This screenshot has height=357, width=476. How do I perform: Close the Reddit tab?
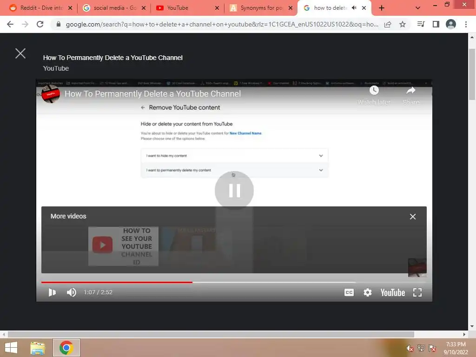70,8
